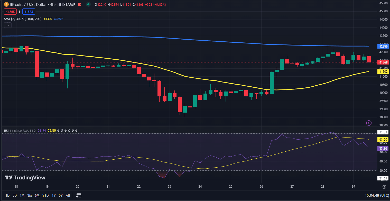The width and height of the screenshot is (390, 201).
Task: Click date label 18 on time axis
Action: point(16,187)
